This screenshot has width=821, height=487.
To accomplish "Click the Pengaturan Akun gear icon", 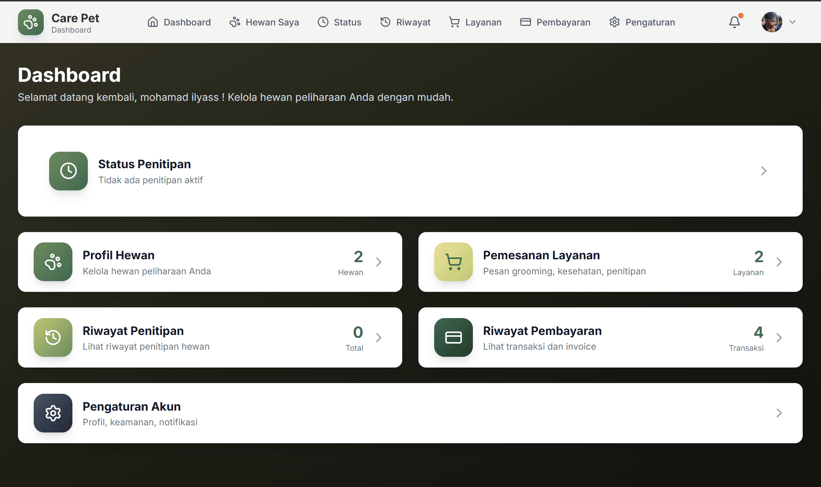I will pos(53,413).
